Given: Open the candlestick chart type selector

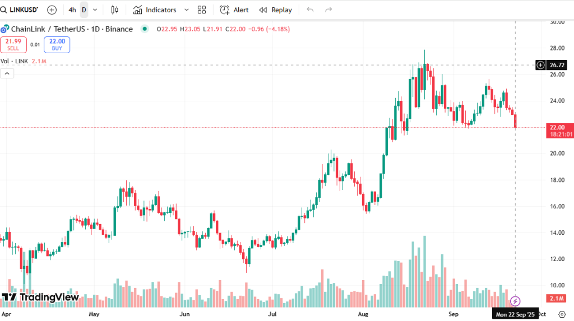Looking at the screenshot, I should [115, 10].
